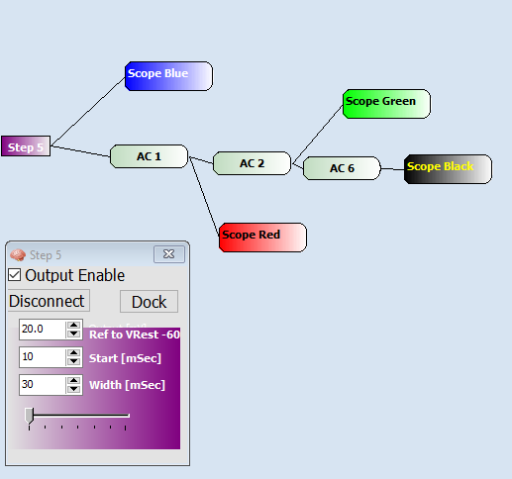Decrease Start mSec with down arrow
The height and width of the screenshot is (479, 512).
click(x=73, y=361)
